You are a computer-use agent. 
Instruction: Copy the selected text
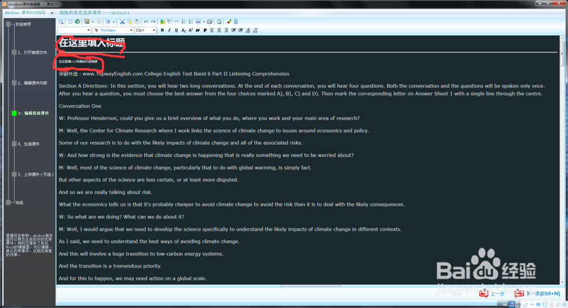pos(130,22)
